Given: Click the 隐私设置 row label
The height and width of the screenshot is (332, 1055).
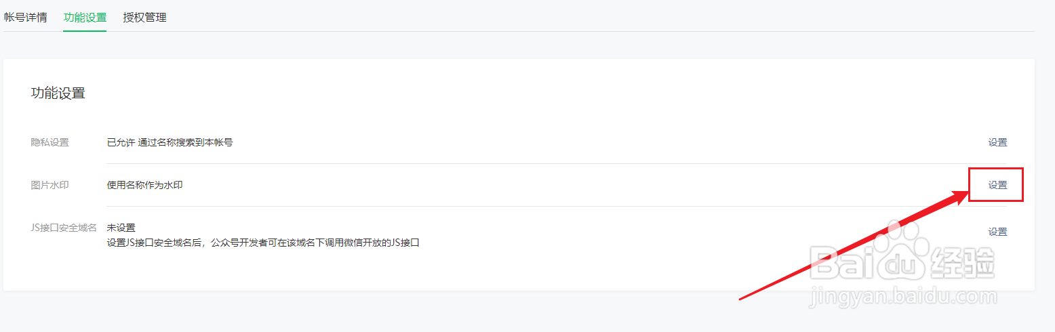Looking at the screenshot, I should tap(50, 142).
